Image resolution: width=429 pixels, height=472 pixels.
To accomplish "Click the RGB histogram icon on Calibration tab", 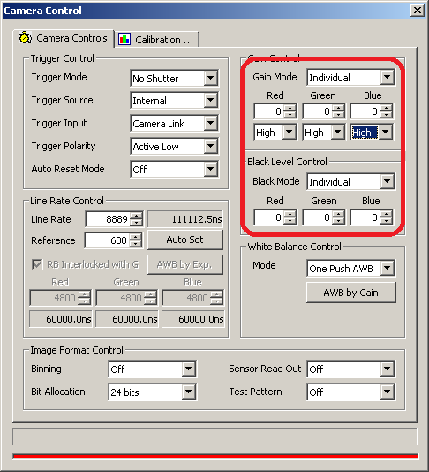I will pyautogui.click(x=124, y=40).
